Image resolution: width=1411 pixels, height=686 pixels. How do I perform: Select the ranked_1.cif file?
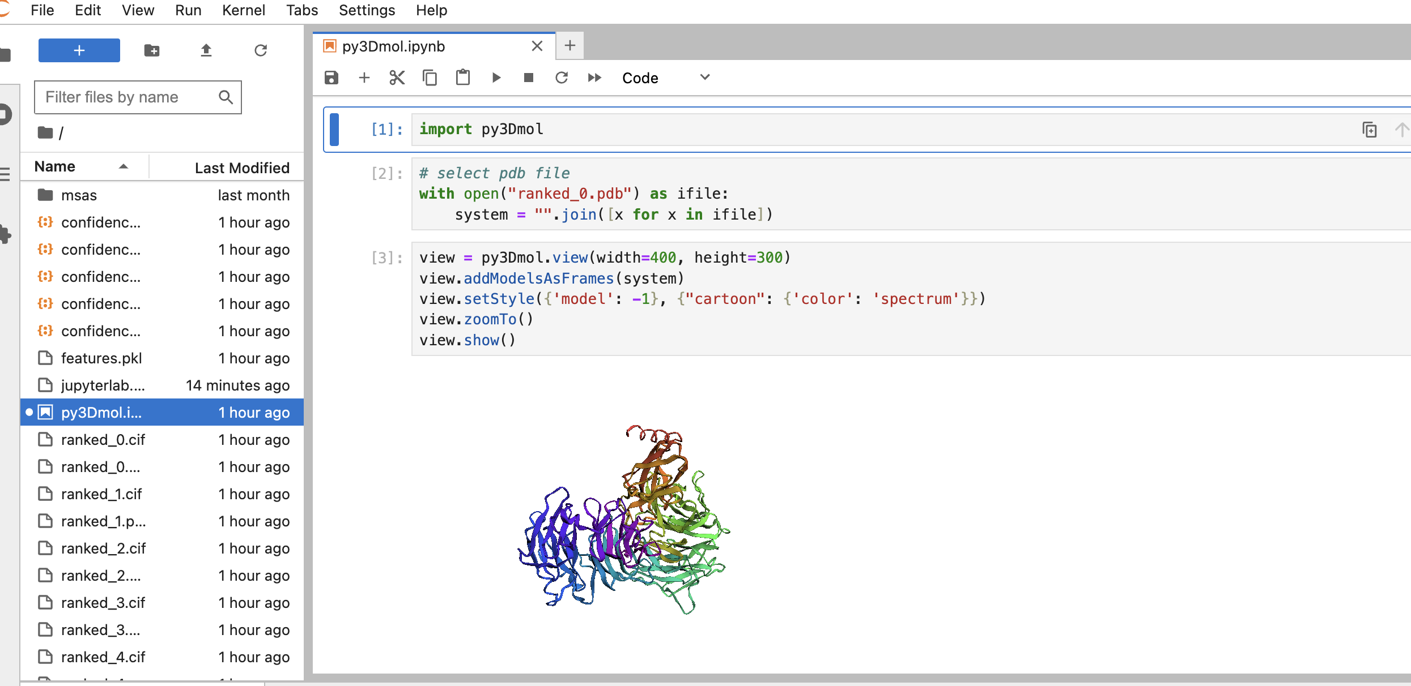coord(162,494)
